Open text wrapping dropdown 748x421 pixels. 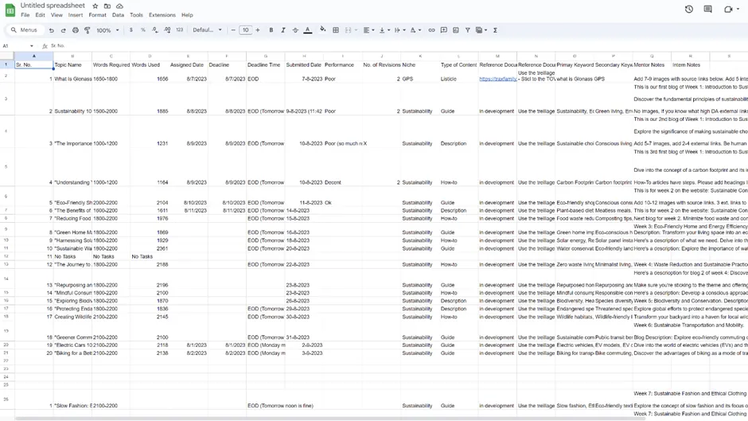coord(399,30)
